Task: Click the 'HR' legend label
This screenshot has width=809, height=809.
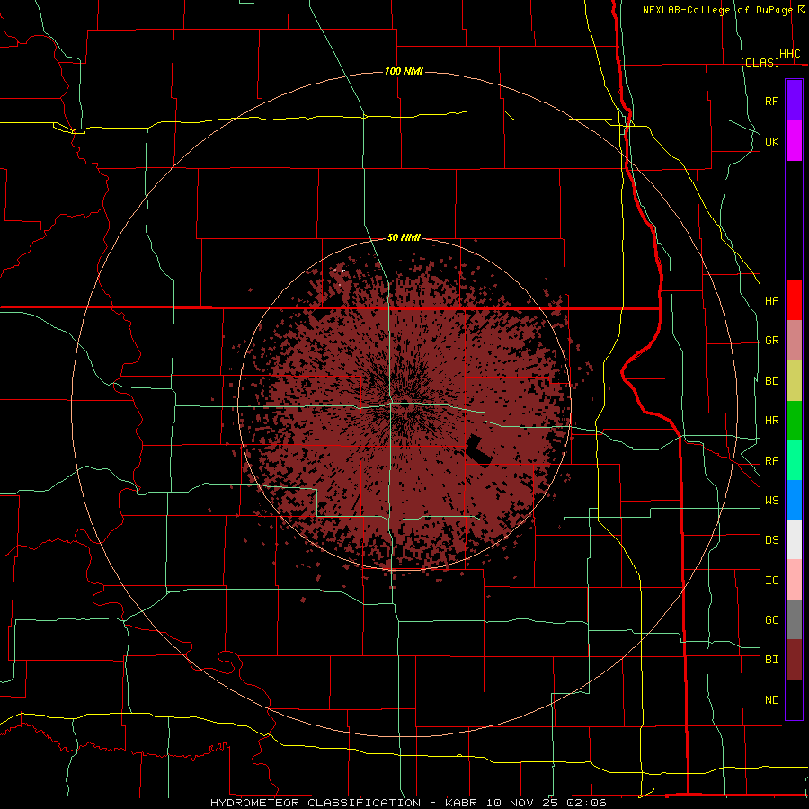Action: pos(771,421)
